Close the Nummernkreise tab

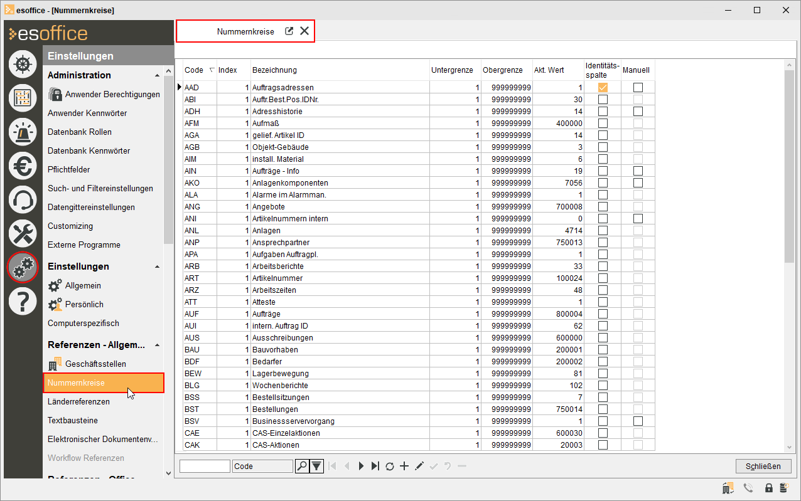click(x=304, y=31)
